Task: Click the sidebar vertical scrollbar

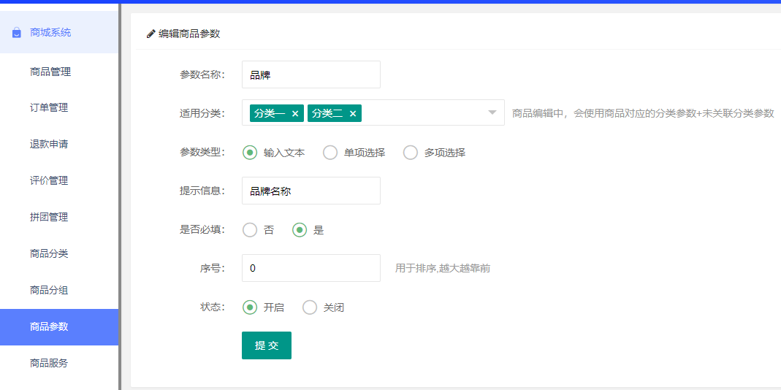Action: coord(120,196)
